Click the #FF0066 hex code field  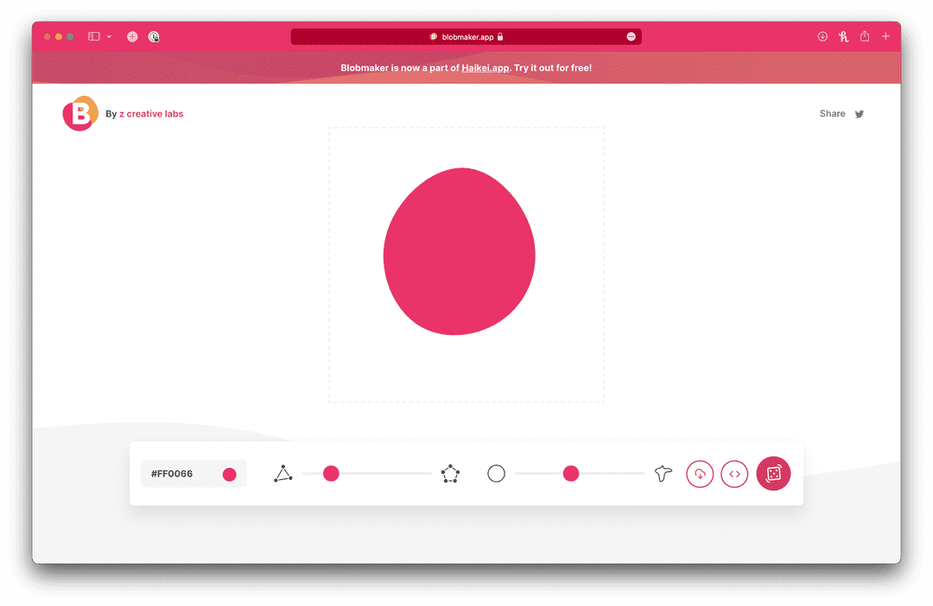[173, 473]
